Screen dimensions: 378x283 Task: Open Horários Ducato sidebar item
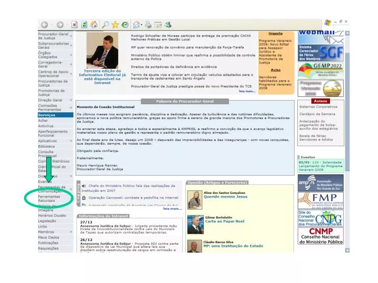point(52,215)
